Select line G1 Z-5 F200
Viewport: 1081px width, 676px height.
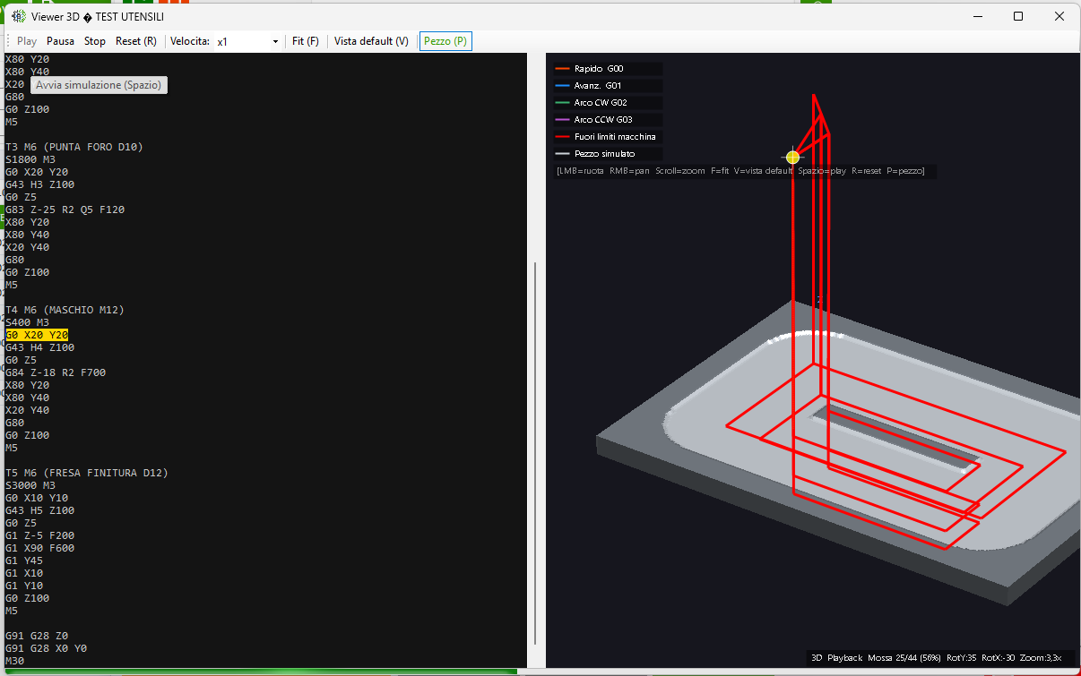coord(39,535)
